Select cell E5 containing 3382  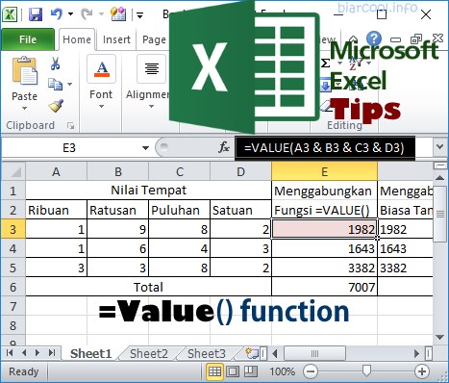pyautogui.click(x=324, y=268)
